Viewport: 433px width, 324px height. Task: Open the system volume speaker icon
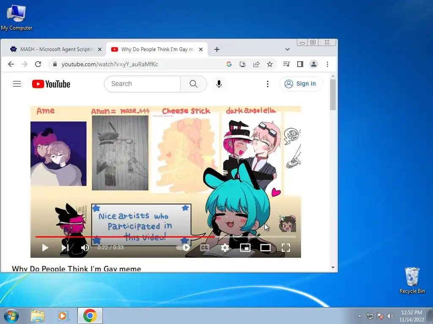click(390, 316)
